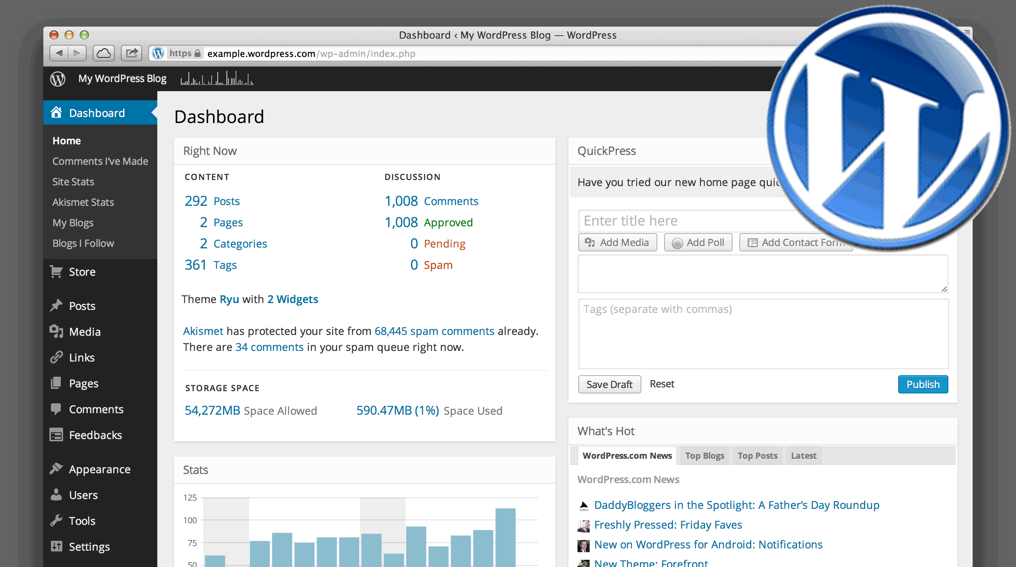Screen dimensions: 1016x567
Task: Select Home in the Dashboard submenu
Action: click(66, 141)
